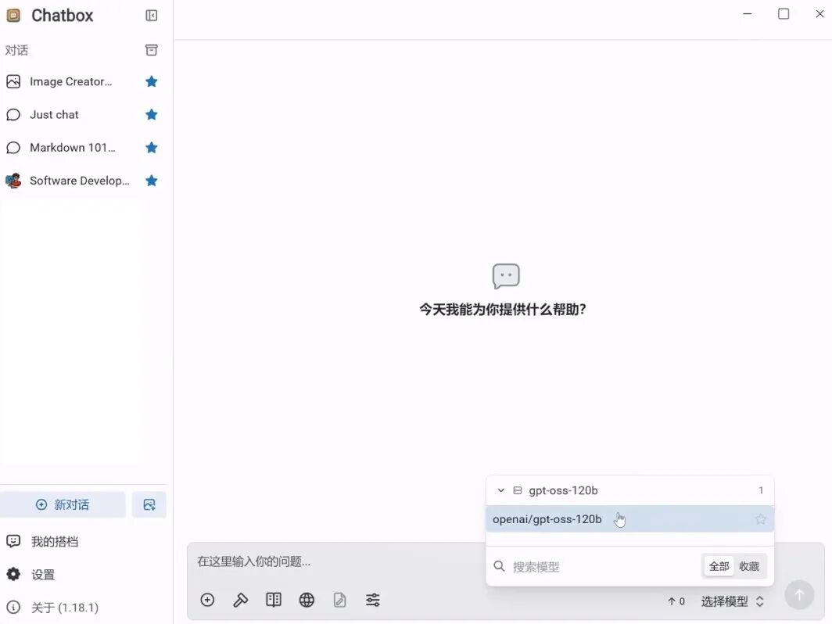Star the openai/gpt-oss-120b model
The height and width of the screenshot is (624, 832).
click(759, 518)
